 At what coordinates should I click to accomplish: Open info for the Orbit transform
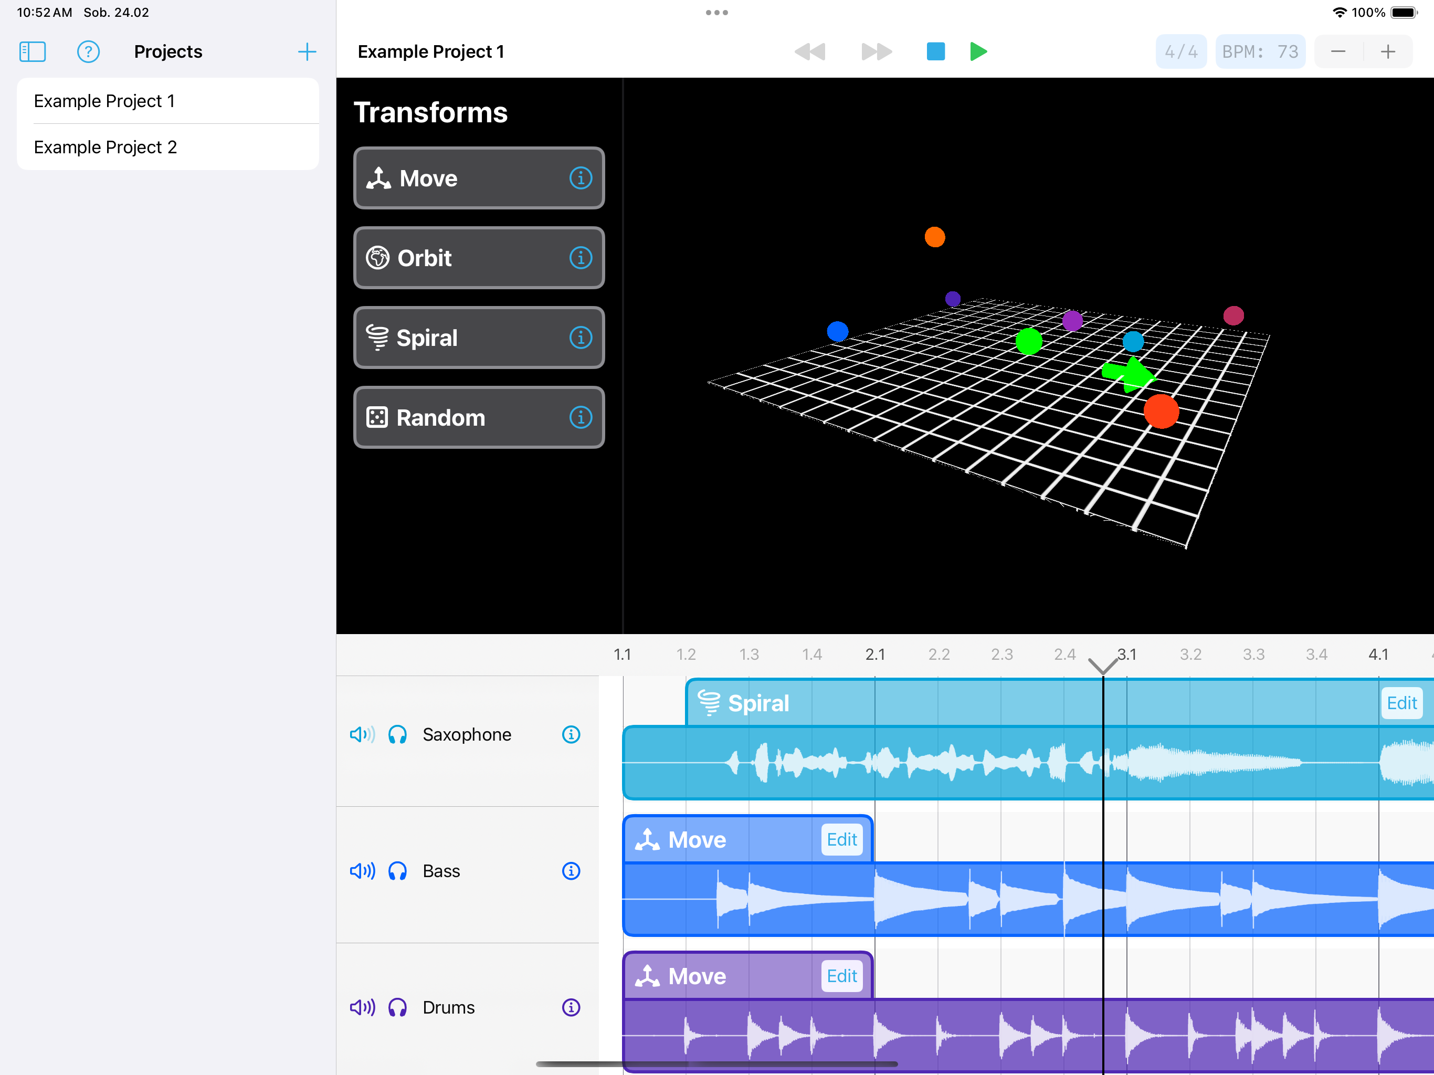[580, 258]
